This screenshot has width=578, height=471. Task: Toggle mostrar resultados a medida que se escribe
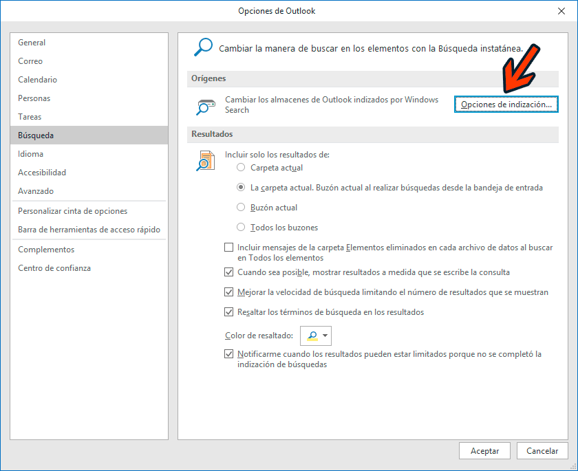pos(229,272)
